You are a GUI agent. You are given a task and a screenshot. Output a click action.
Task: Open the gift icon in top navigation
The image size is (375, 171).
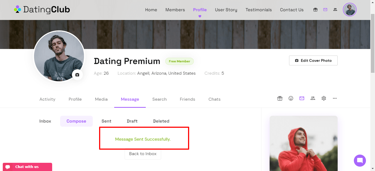pos(315,10)
